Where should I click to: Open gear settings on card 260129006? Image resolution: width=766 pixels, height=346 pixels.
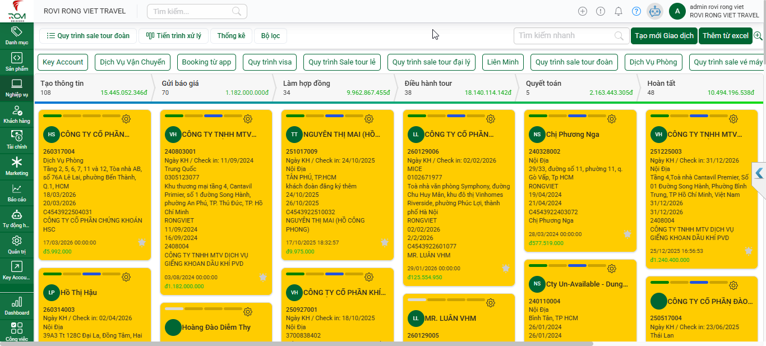491,119
